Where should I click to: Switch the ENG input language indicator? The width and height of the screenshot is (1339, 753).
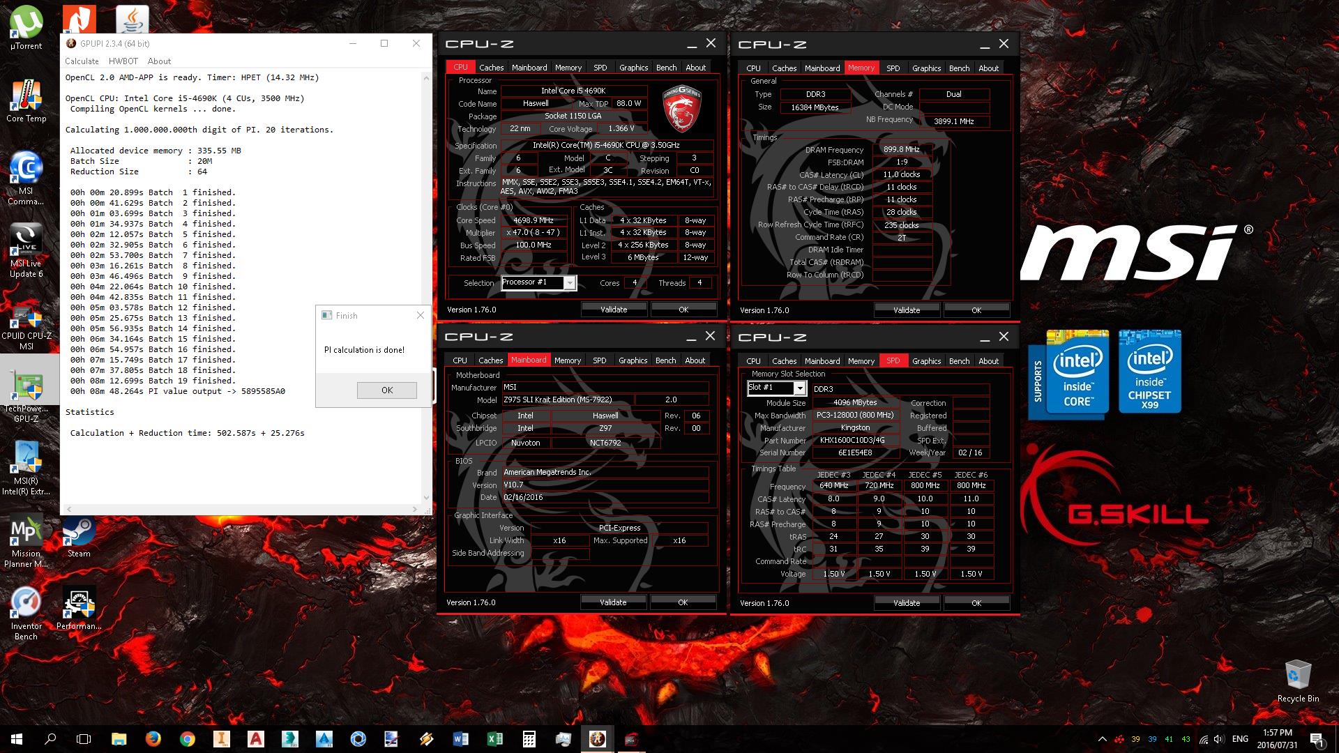pos(1240,739)
